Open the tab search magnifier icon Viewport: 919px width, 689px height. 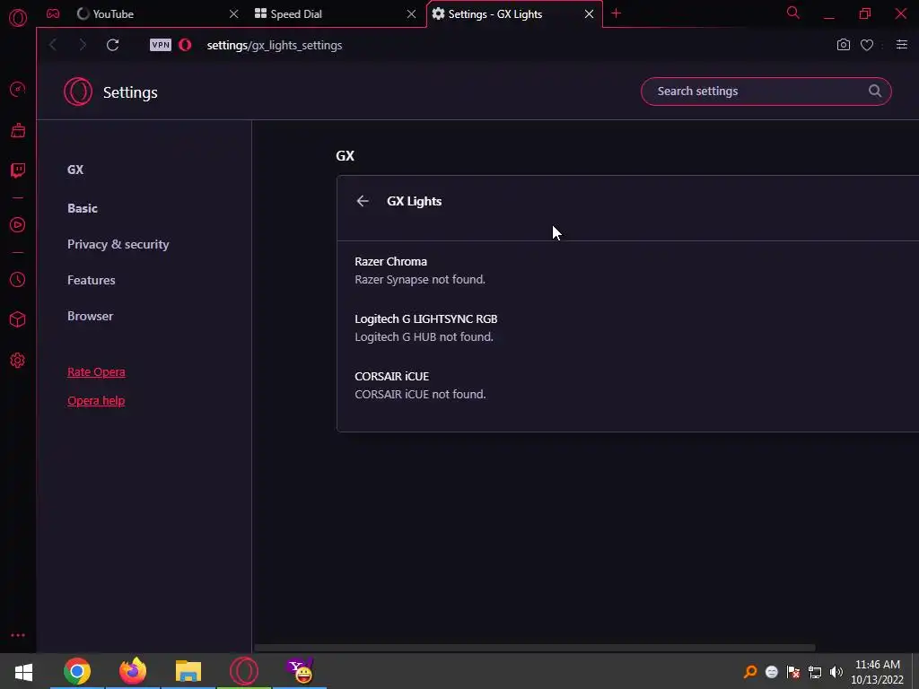click(793, 13)
